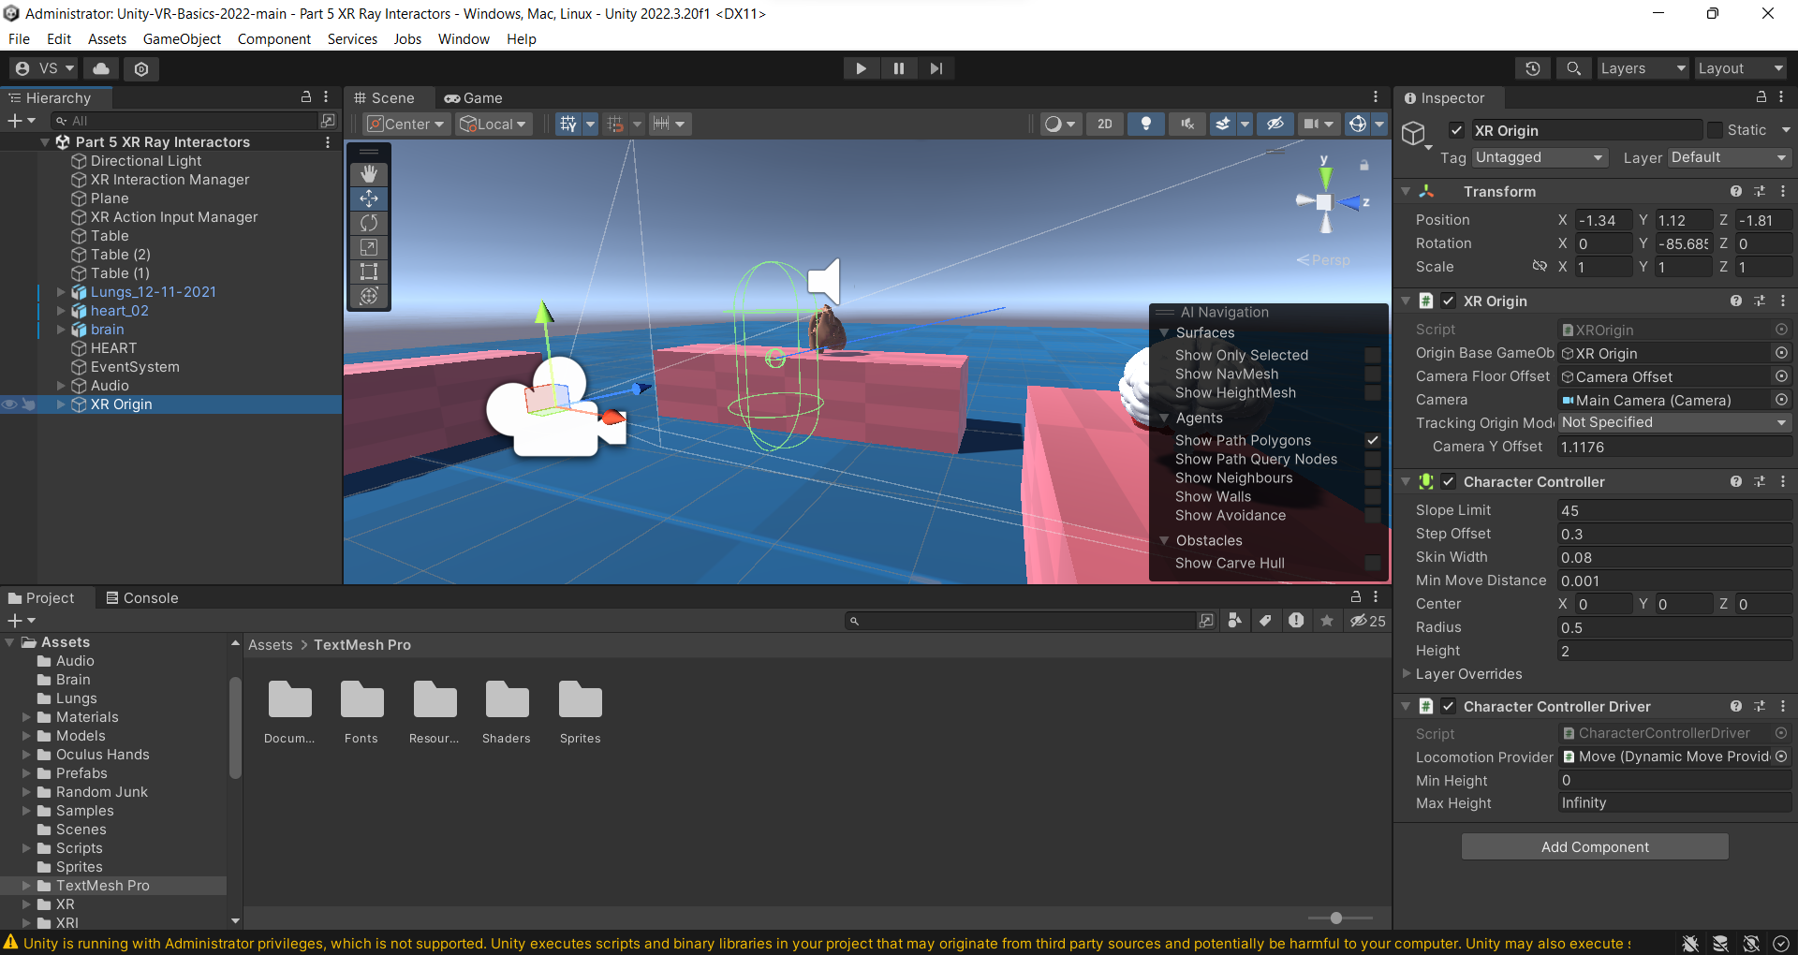Expand Lungs_12-11-2021 in Hierarchy
The height and width of the screenshot is (955, 1798).
click(x=61, y=292)
